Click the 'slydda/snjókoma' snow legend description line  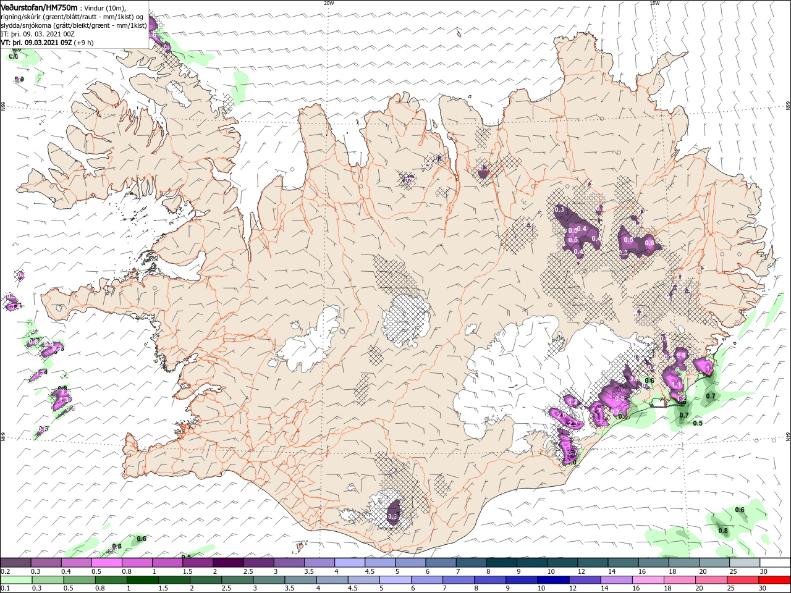point(74,25)
